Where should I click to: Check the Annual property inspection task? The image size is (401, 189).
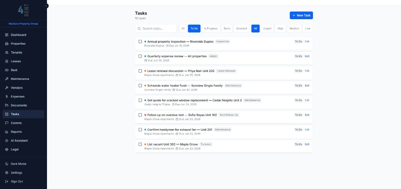(x=140, y=41)
